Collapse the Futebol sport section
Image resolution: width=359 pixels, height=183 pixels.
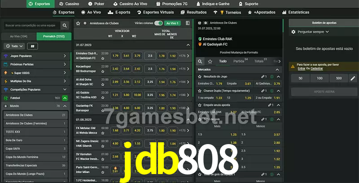click(x=65, y=98)
